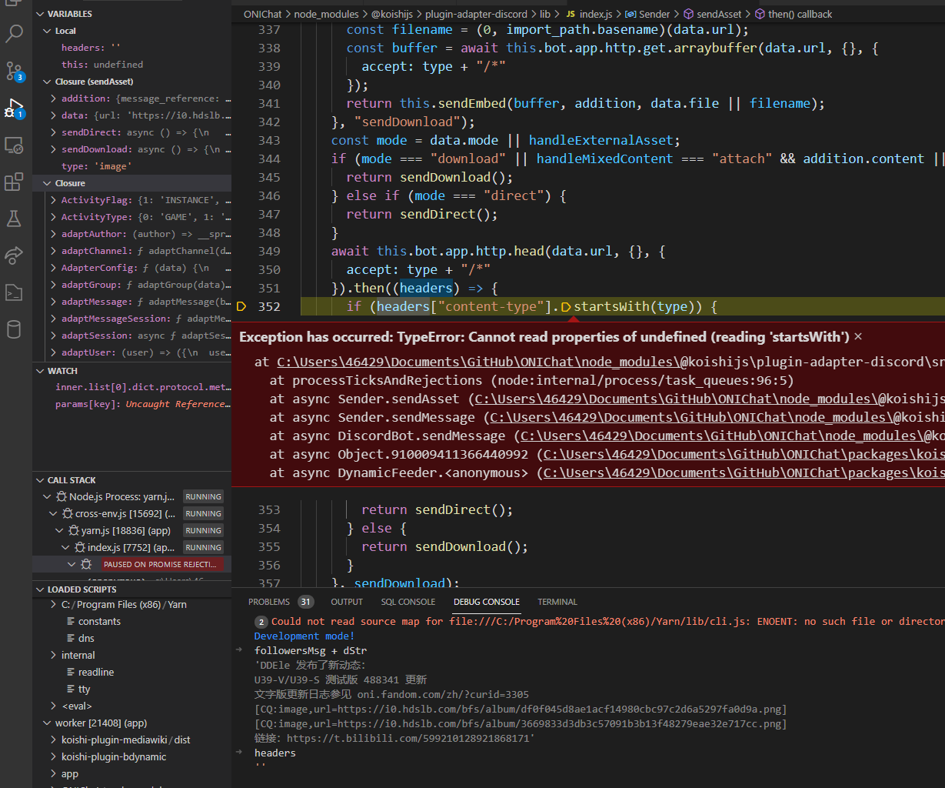This screenshot has width=945, height=788.
Task: Click the bug icon on index.js [7752] row
Action: [x=80, y=548]
